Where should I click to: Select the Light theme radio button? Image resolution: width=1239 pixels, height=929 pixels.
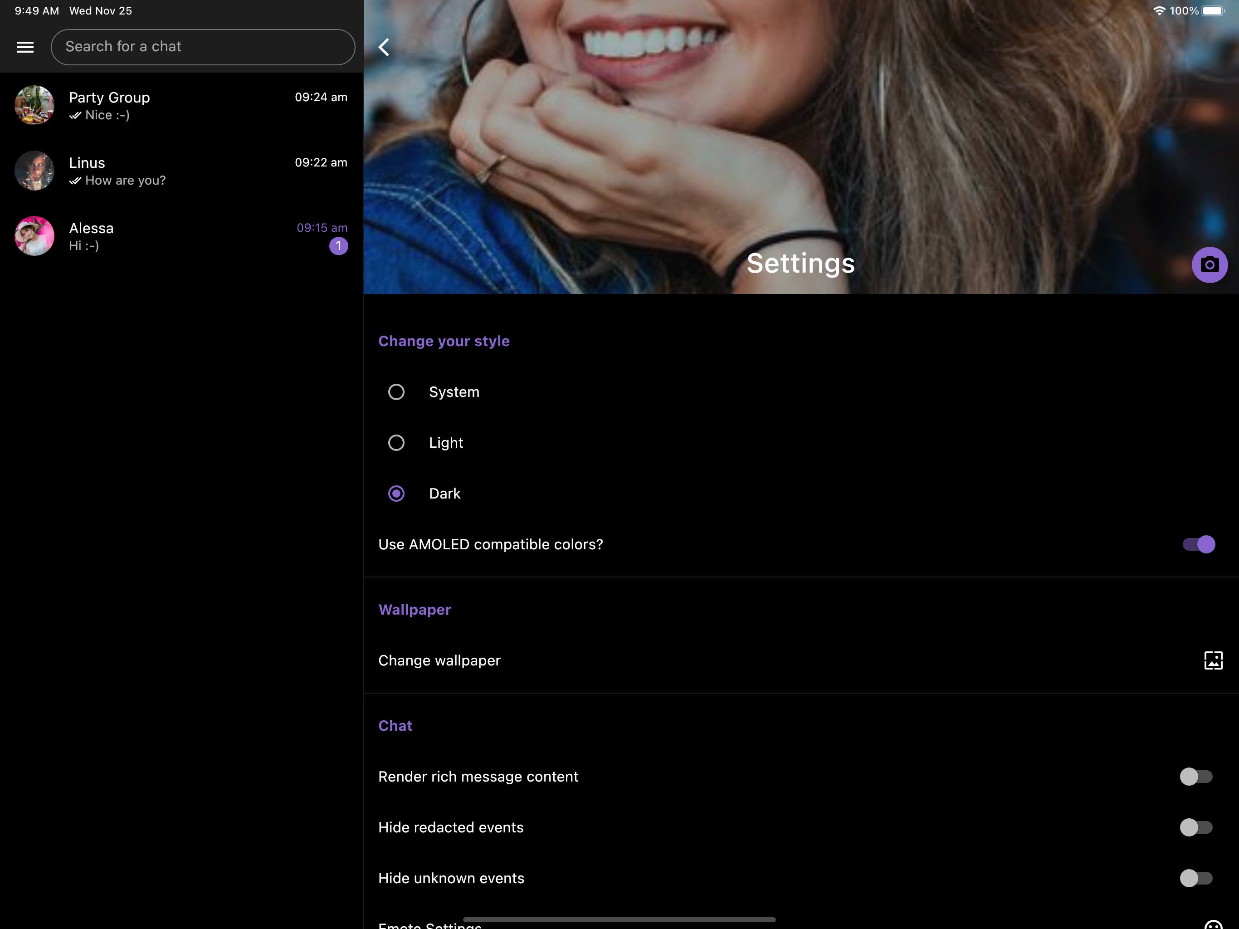396,443
